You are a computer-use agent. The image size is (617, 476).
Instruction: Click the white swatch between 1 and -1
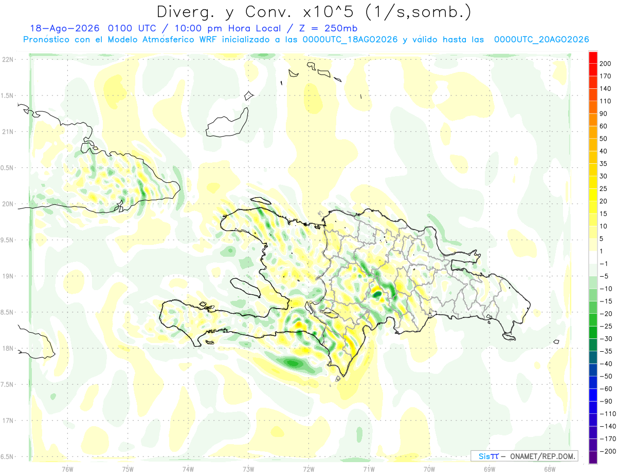(x=593, y=257)
